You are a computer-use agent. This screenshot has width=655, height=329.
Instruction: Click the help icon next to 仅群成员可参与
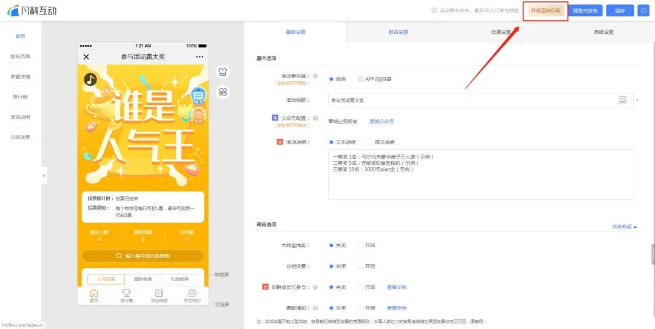(315, 287)
